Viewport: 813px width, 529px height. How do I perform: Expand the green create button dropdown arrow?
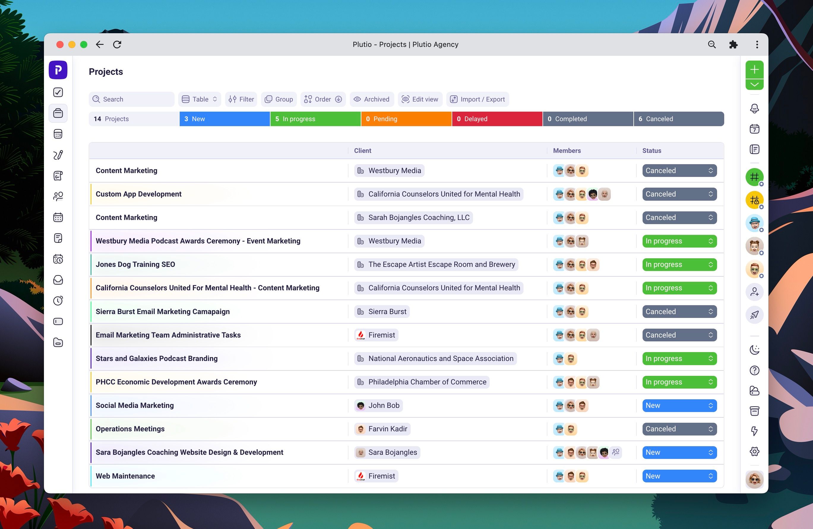click(754, 84)
